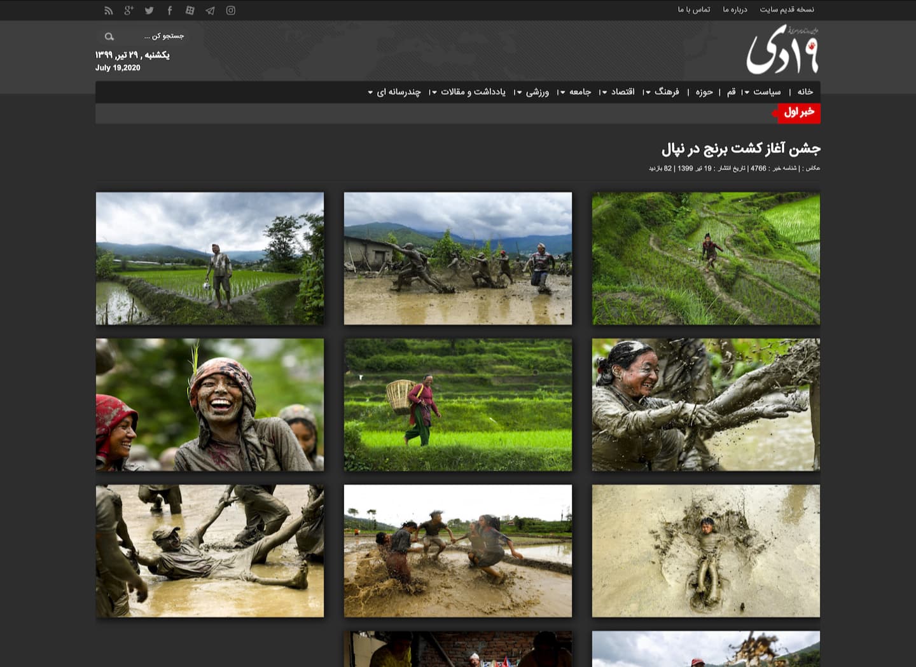The height and width of the screenshot is (667, 916).
Task: Open the Telegram paper-plane icon
Action: pyautogui.click(x=211, y=10)
